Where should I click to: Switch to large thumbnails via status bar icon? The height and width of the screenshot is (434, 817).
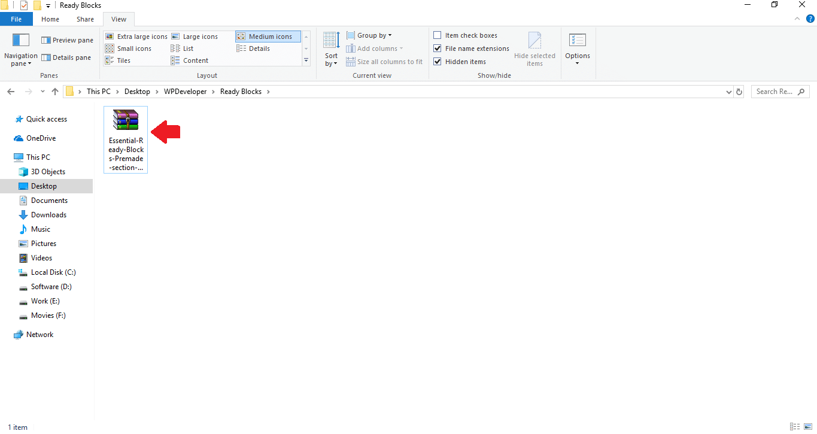808,427
